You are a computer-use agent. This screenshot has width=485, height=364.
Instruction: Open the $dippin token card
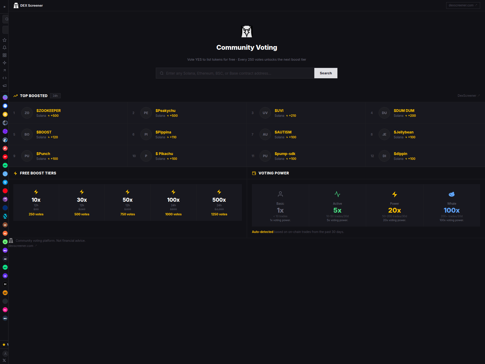[x=425, y=156]
